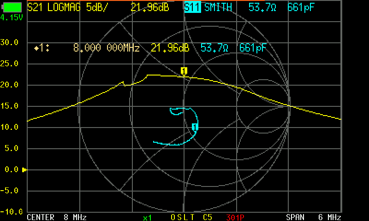Tap the 5dB/ scale setting
Viewport: 369px width, 221px height.
(97, 7)
